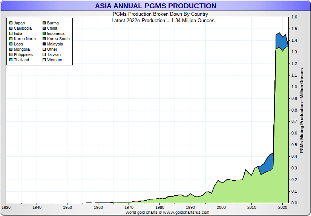The height and width of the screenshot is (216, 311).
Task: Click the Mongolia legend label
Action: click(22, 49)
